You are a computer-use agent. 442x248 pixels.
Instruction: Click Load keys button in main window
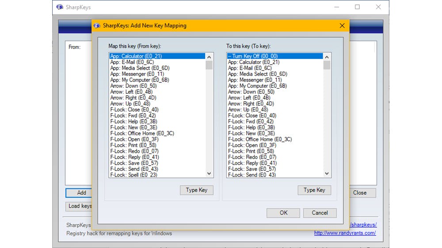[x=79, y=206]
